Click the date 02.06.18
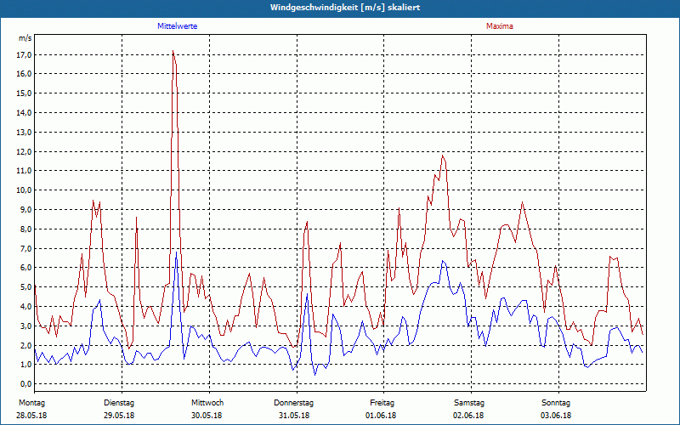The height and width of the screenshot is (425, 680). pos(468,416)
